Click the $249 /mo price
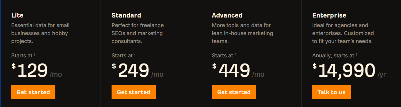 (138, 71)
